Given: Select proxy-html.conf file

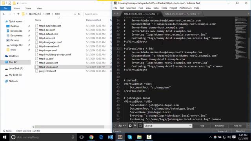Looking at the screenshot, I should pos(47,71).
